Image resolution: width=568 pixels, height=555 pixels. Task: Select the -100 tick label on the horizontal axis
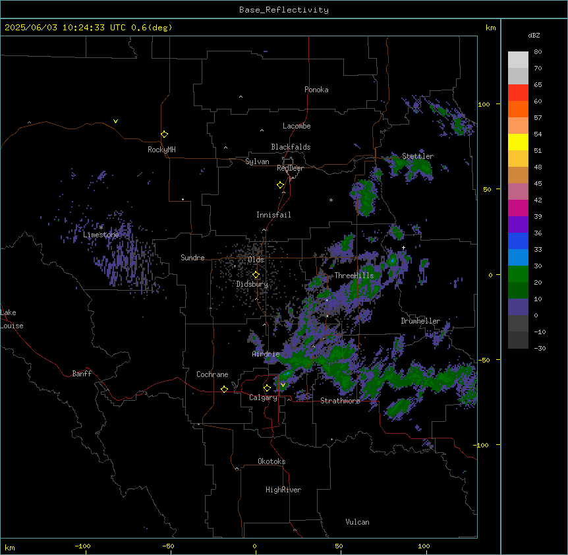click(x=82, y=546)
